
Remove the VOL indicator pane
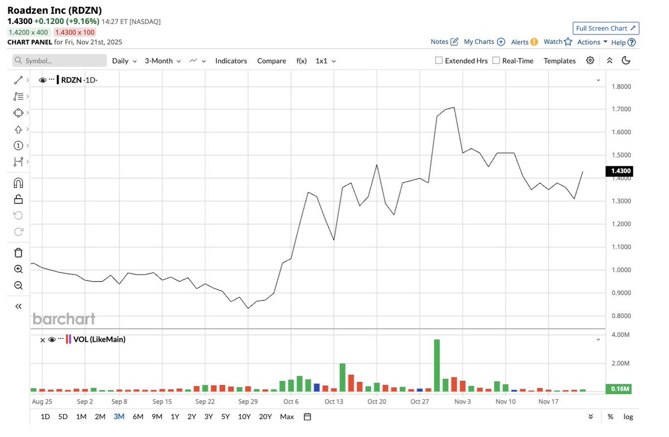tap(42, 340)
